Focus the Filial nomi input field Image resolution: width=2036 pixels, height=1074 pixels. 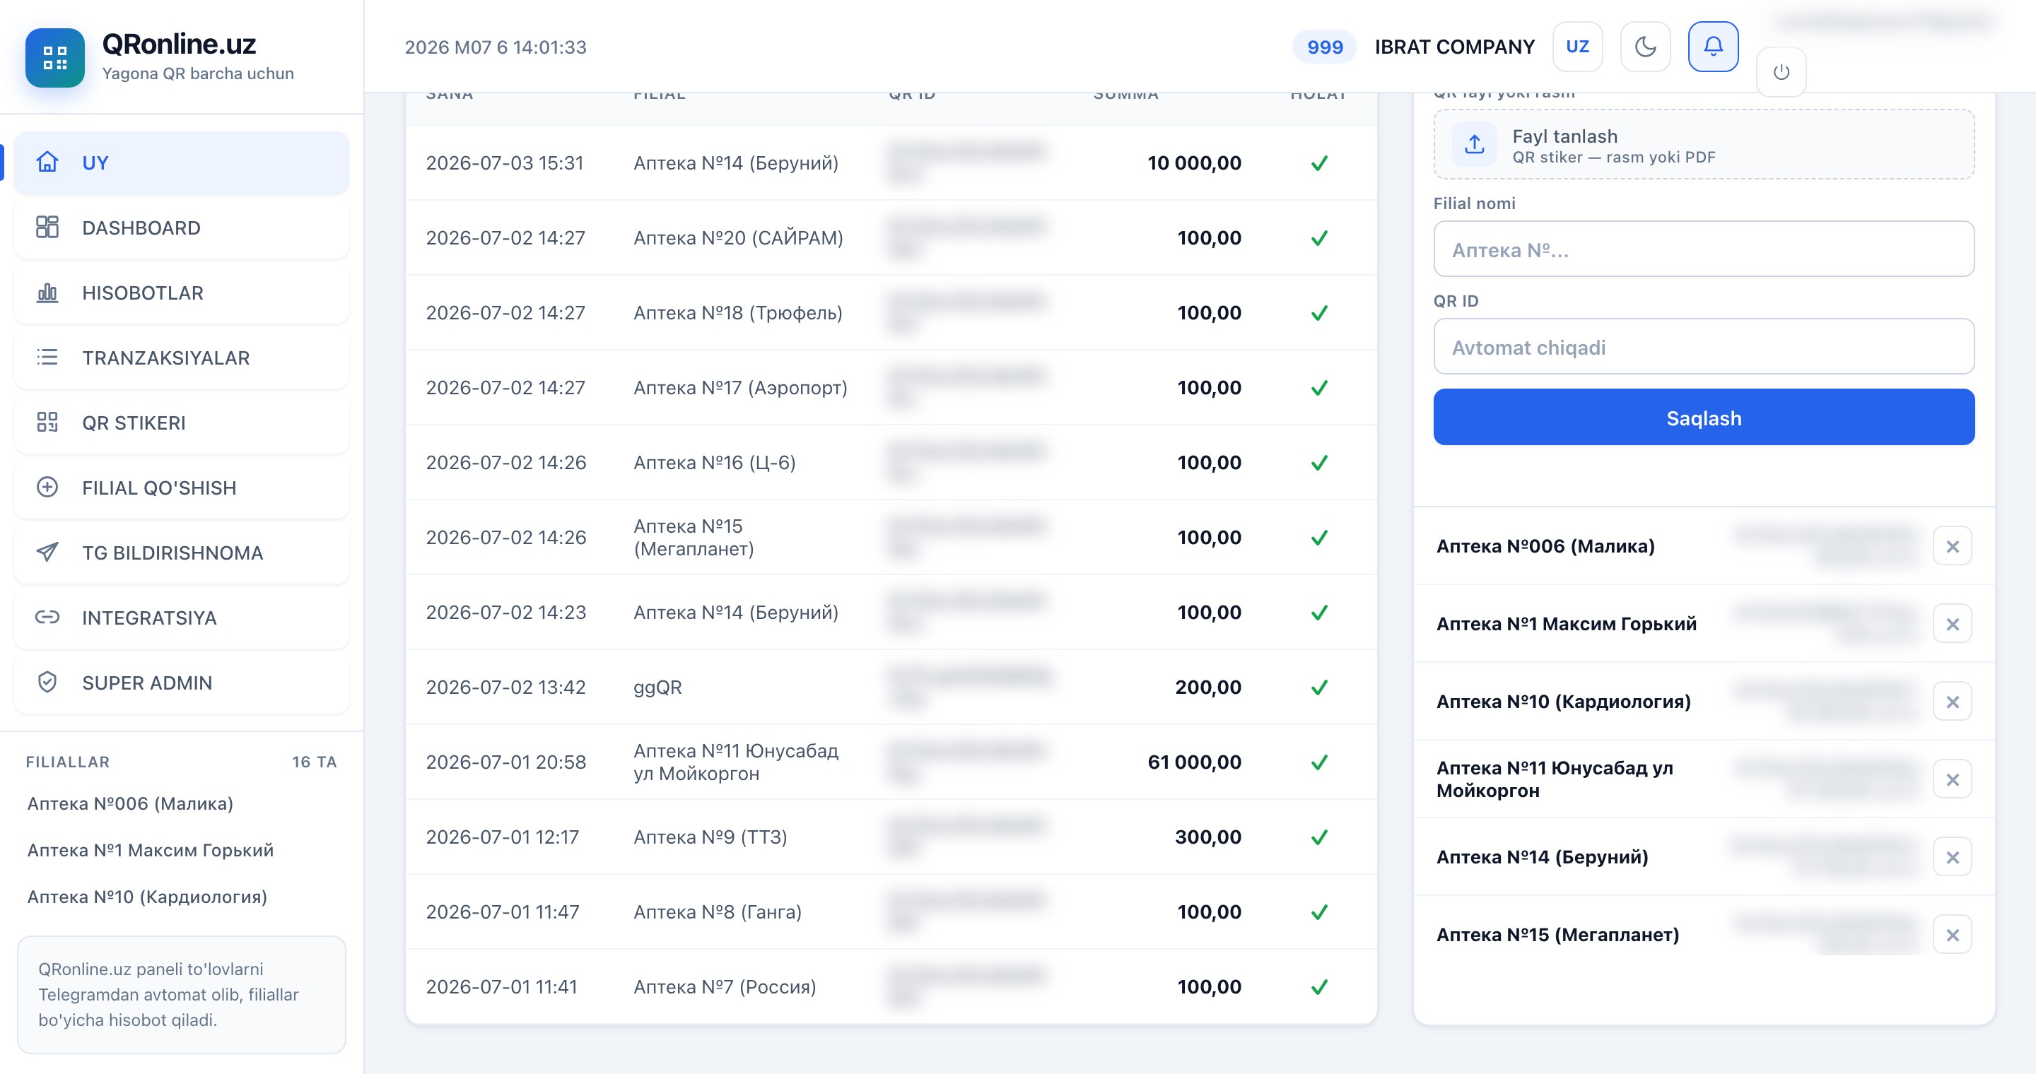coord(1703,249)
